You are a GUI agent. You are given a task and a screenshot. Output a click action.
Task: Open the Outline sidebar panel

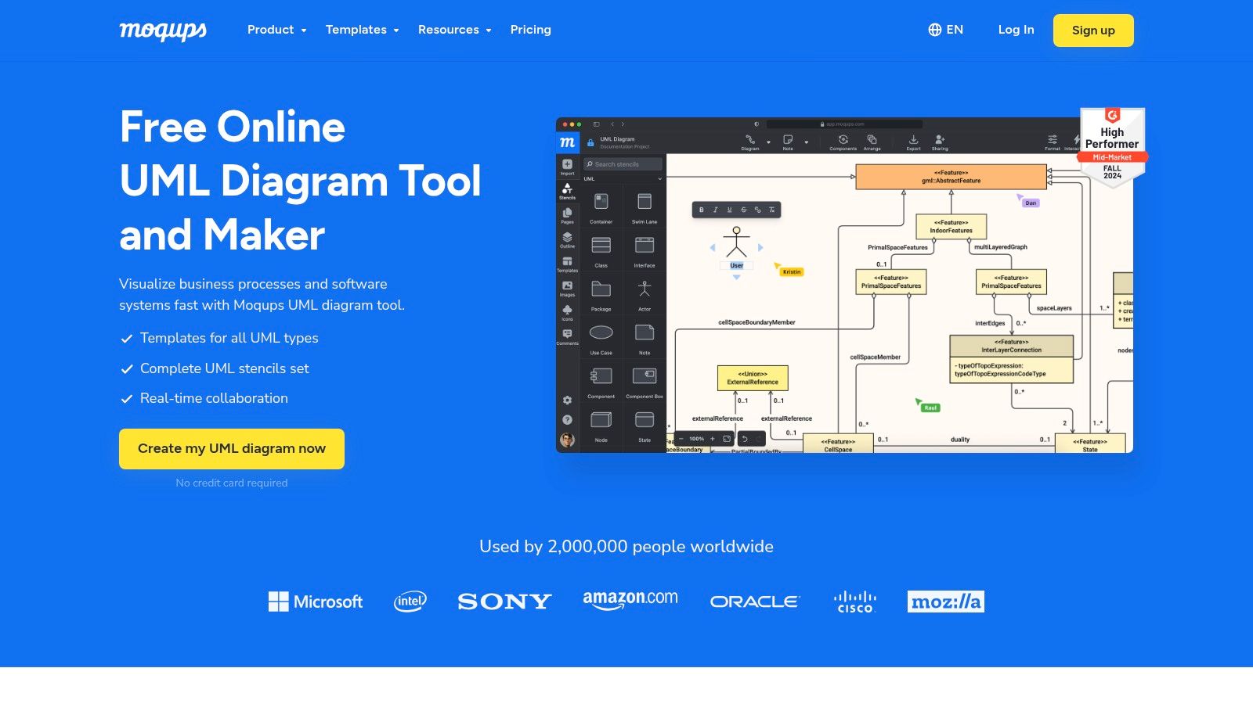point(567,239)
